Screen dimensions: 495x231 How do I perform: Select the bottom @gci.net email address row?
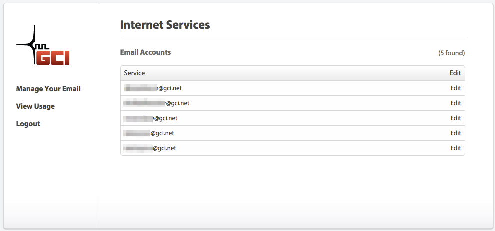click(293, 148)
